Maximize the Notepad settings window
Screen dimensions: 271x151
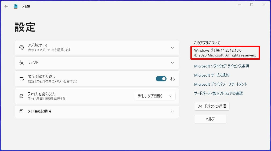[x=252, y=5]
